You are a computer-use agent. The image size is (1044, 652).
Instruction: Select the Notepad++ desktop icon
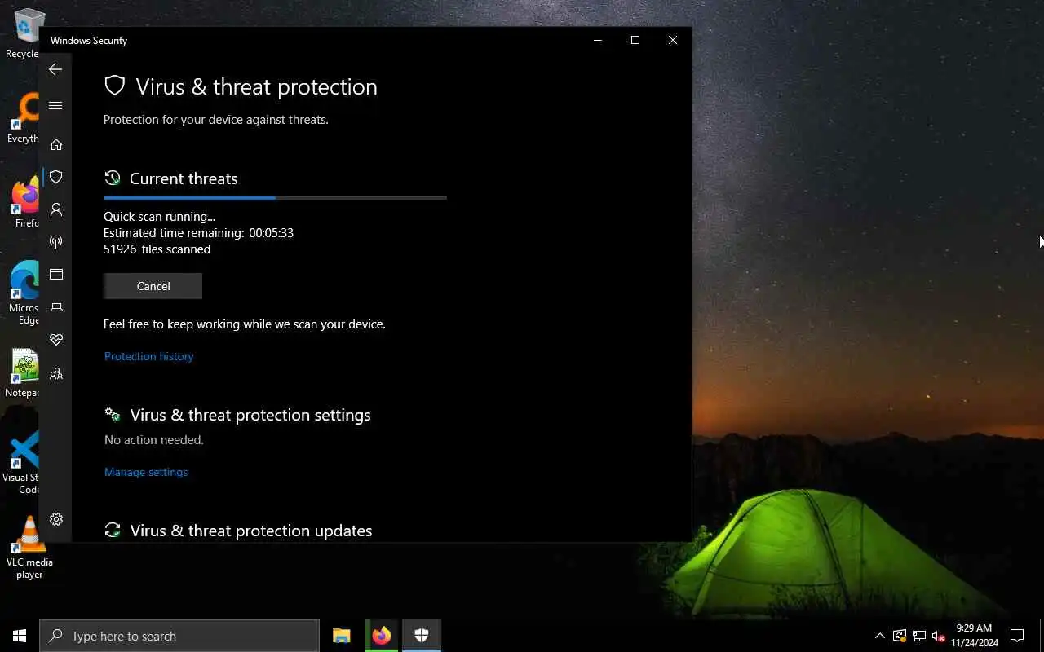[24, 373]
